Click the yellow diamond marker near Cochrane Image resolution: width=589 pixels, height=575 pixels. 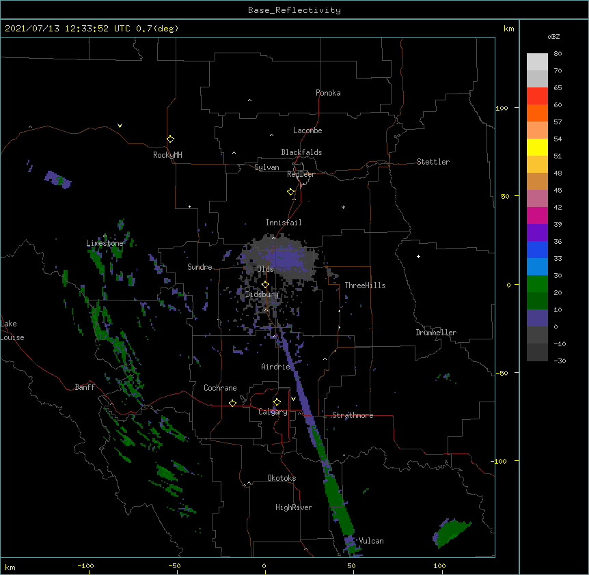[x=232, y=403]
